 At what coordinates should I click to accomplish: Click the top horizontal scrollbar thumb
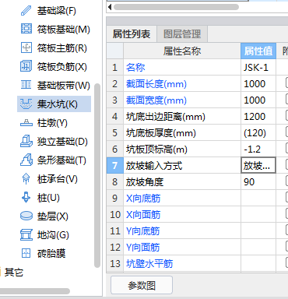coord(176,7)
